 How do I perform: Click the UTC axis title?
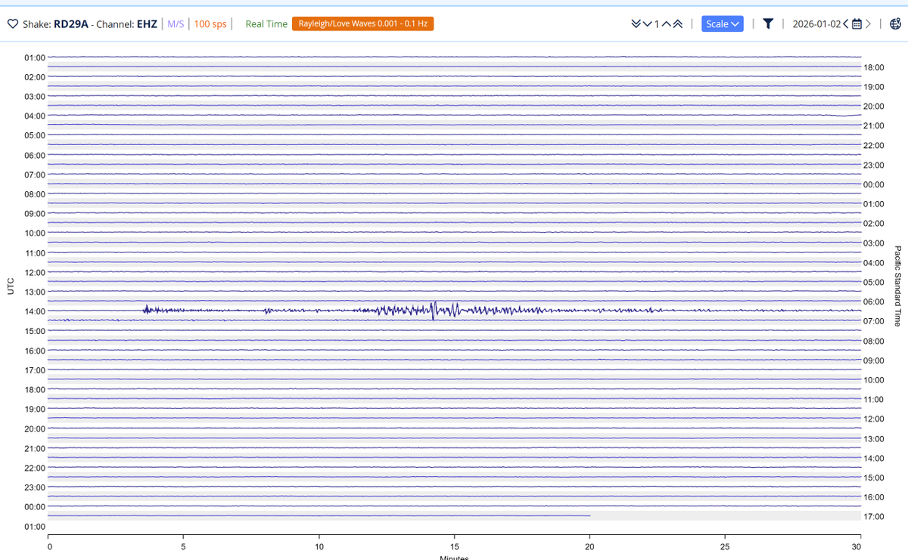pyautogui.click(x=11, y=286)
